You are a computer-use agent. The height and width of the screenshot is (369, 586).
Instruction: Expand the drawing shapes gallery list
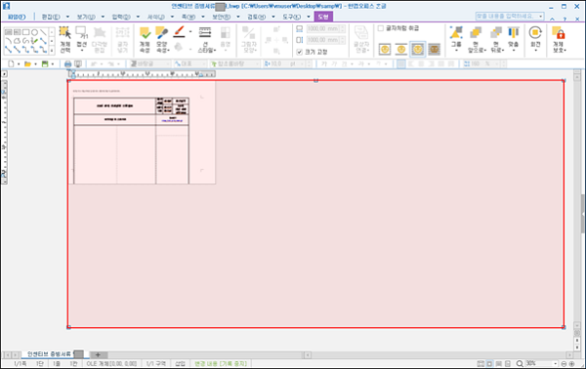[x=52, y=50]
